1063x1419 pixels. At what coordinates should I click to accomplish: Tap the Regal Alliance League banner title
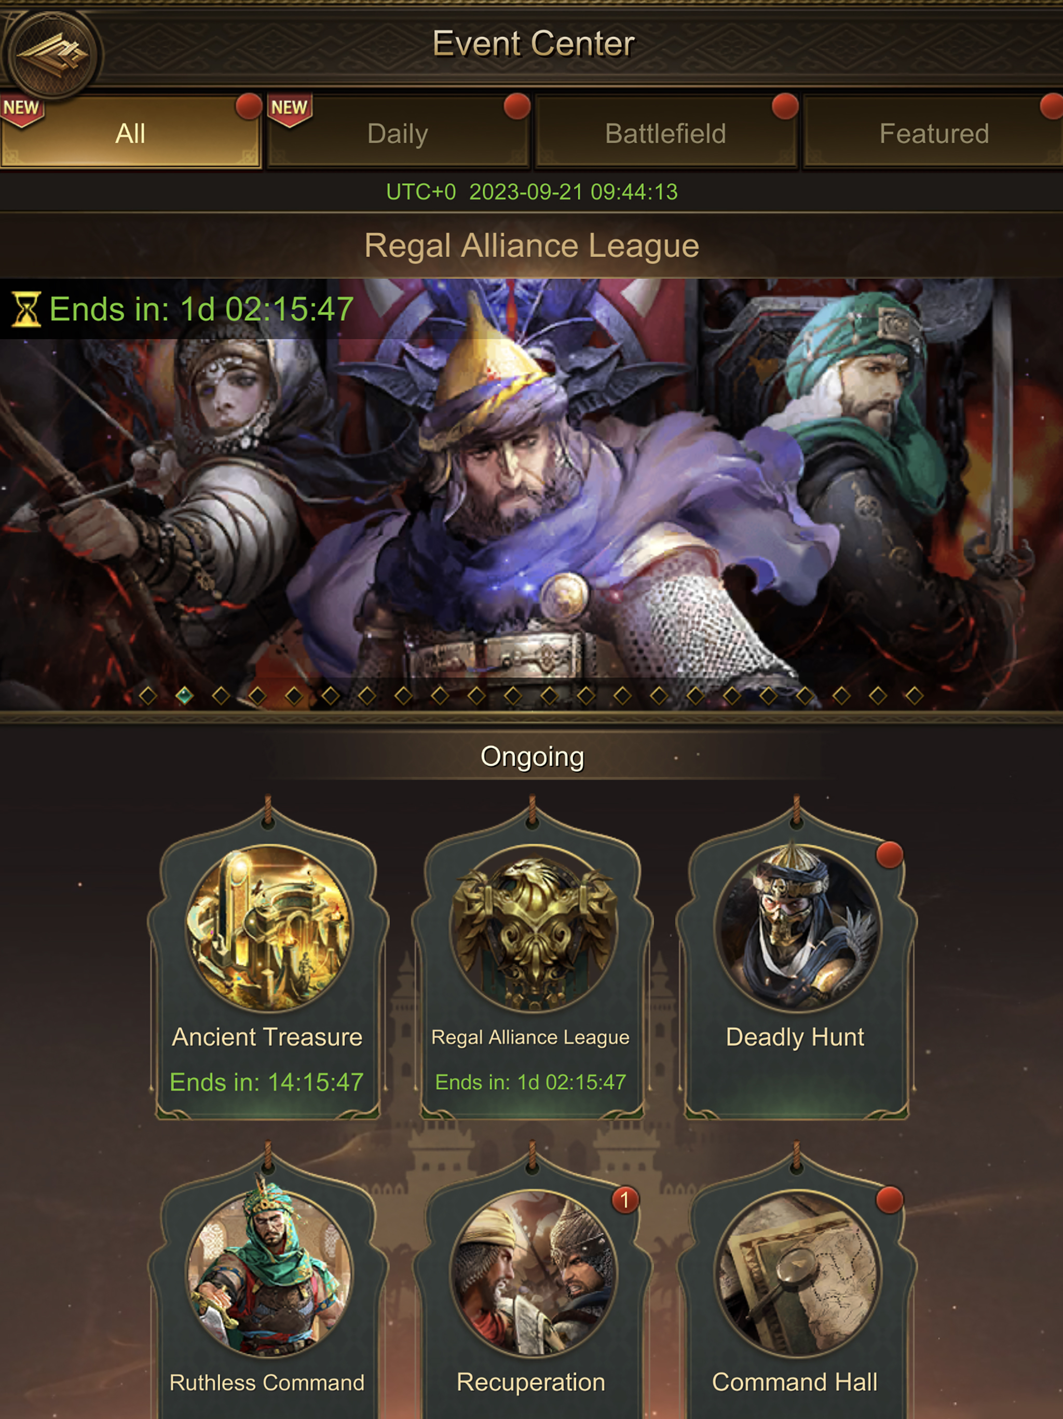531,246
